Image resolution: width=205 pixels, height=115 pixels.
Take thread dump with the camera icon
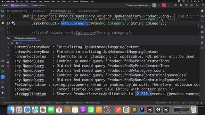pos(17,43)
